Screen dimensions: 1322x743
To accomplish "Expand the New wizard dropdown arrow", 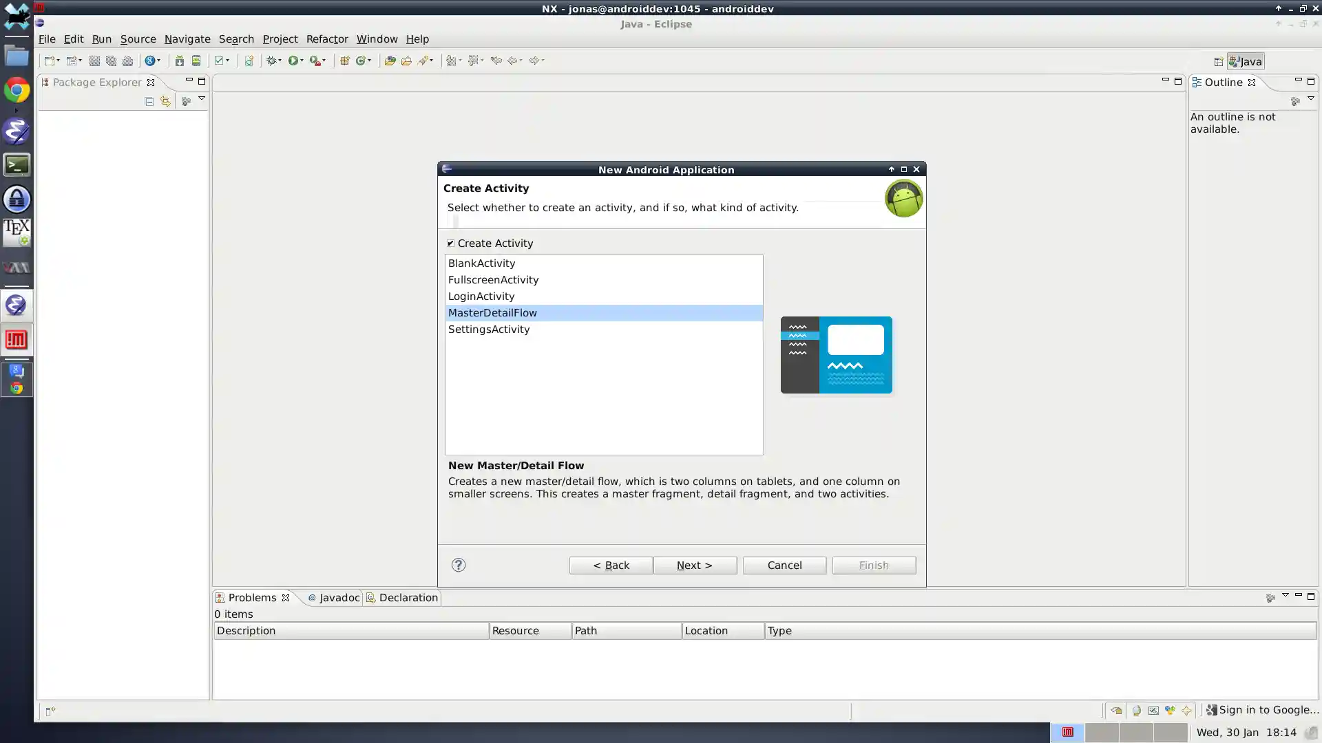I will tap(59, 61).
